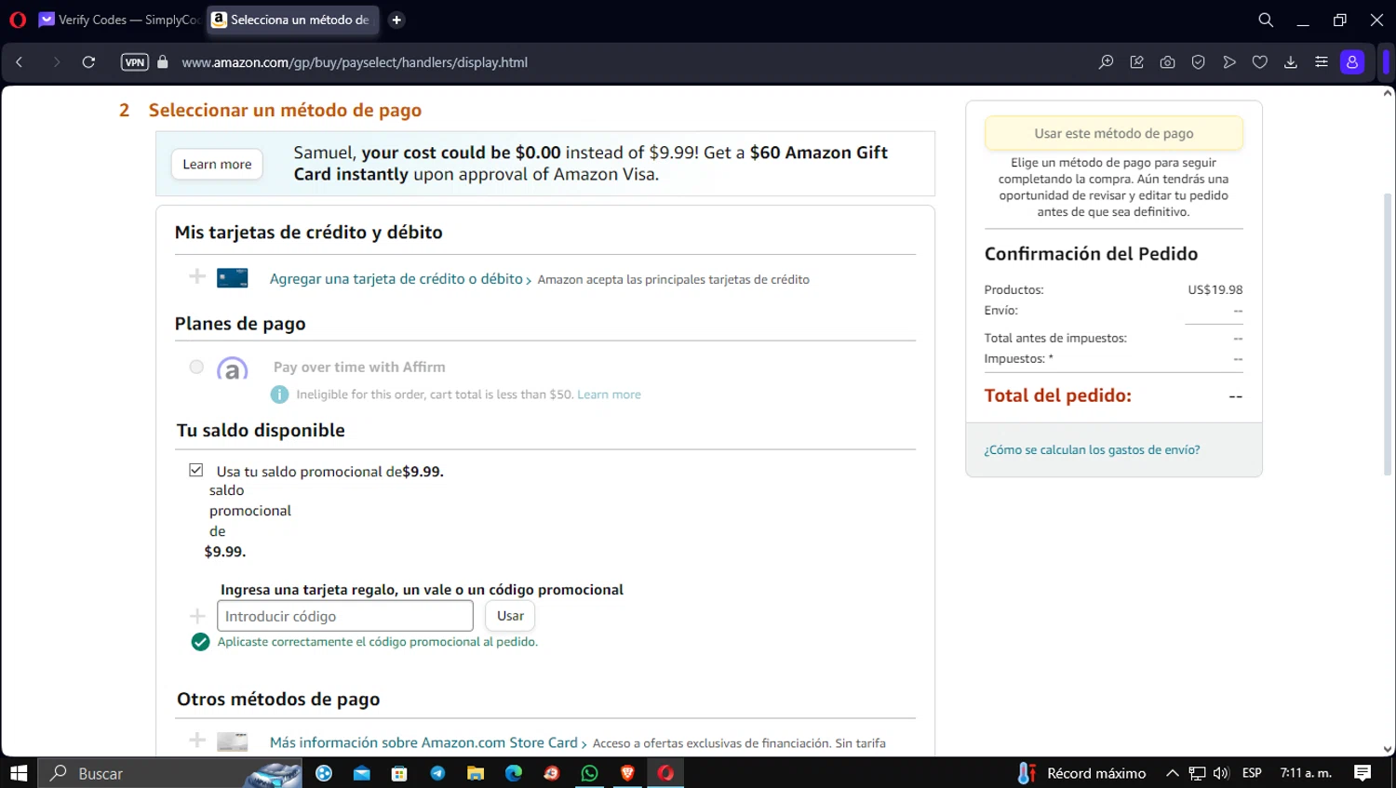The width and height of the screenshot is (1396, 788).
Task: Click green success checkmark icon
Action: (200, 642)
